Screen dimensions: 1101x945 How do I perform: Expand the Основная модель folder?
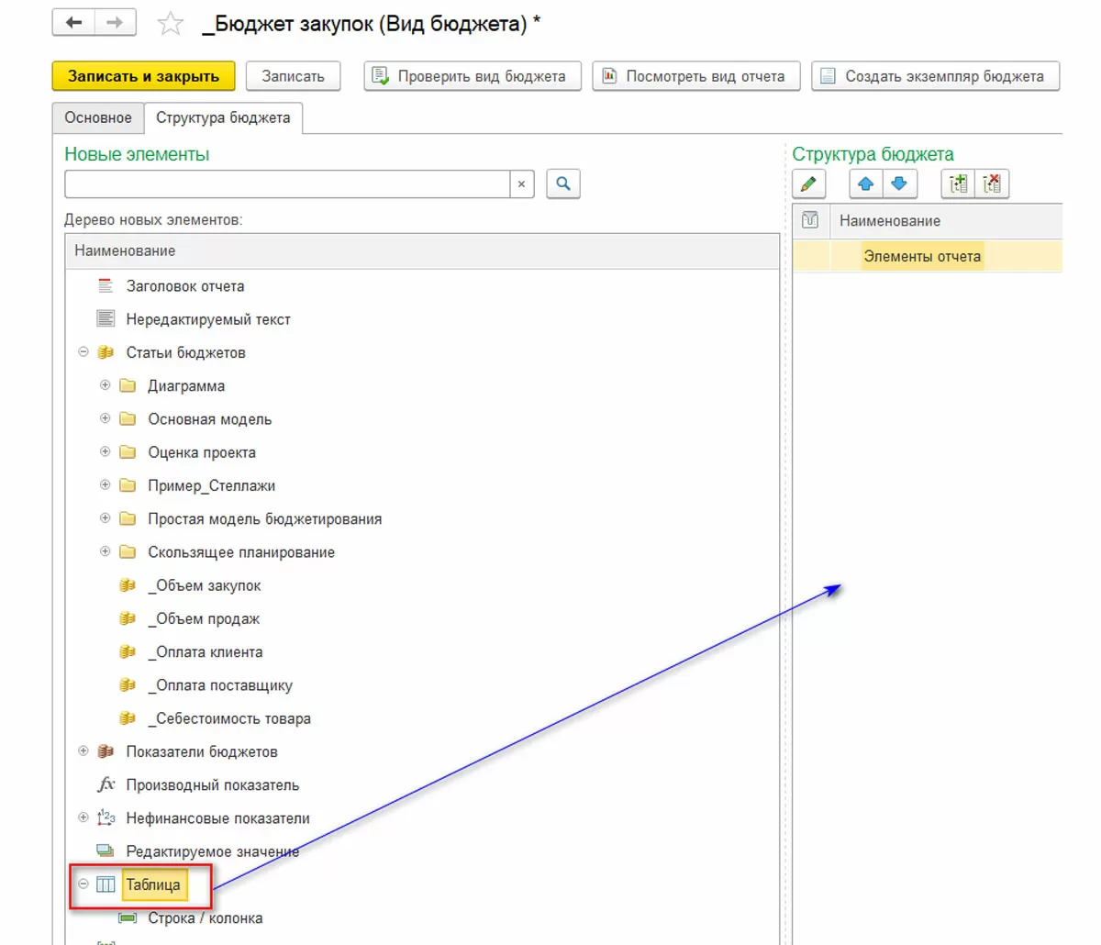pos(105,418)
